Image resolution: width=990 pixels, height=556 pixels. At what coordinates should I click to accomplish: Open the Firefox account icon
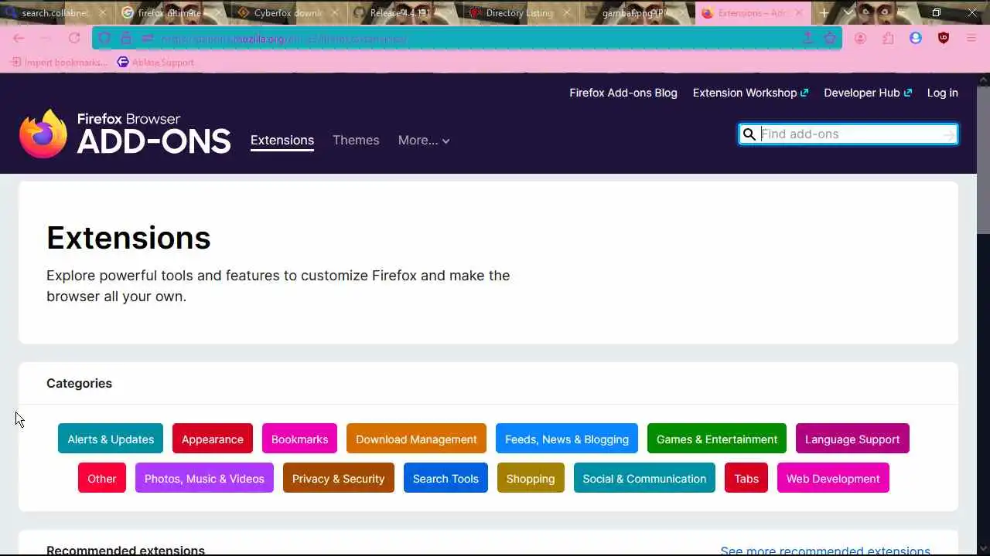coord(860,38)
